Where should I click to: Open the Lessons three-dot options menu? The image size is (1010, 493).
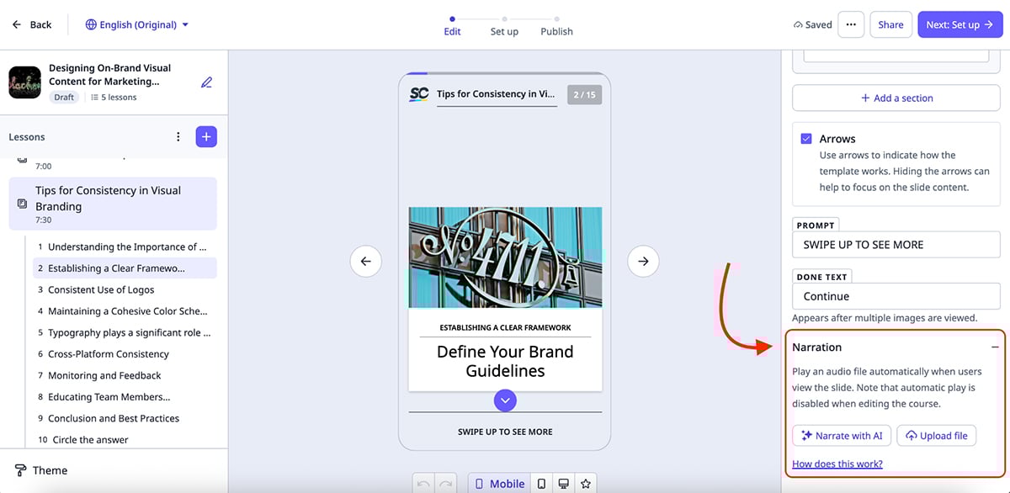(x=178, y=136)
